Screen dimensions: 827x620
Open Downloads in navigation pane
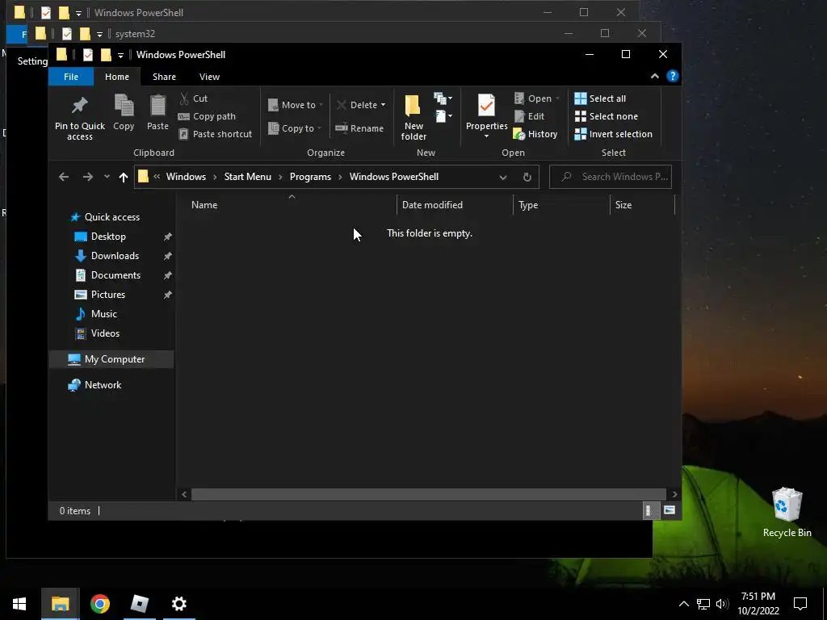107,256
